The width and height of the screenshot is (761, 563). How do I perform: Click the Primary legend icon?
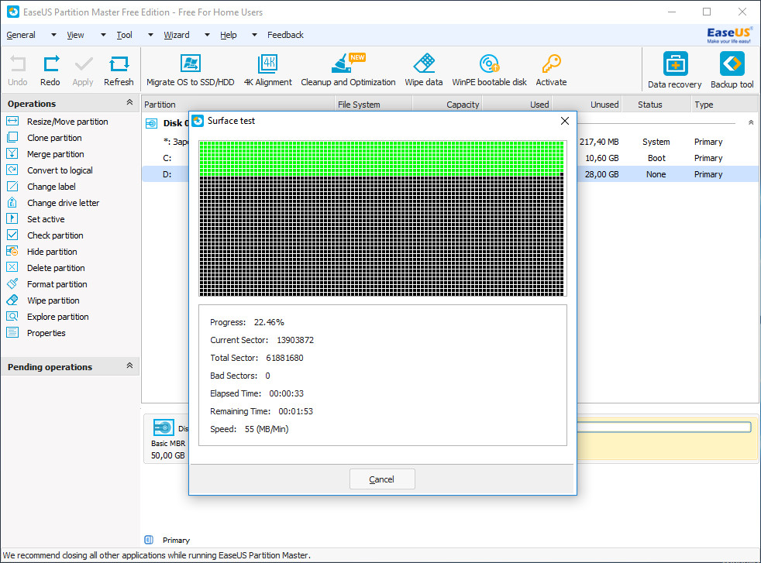(149, 540)
